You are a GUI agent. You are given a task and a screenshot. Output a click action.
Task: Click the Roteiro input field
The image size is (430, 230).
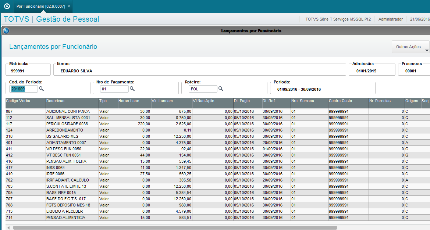click(203, 89)
